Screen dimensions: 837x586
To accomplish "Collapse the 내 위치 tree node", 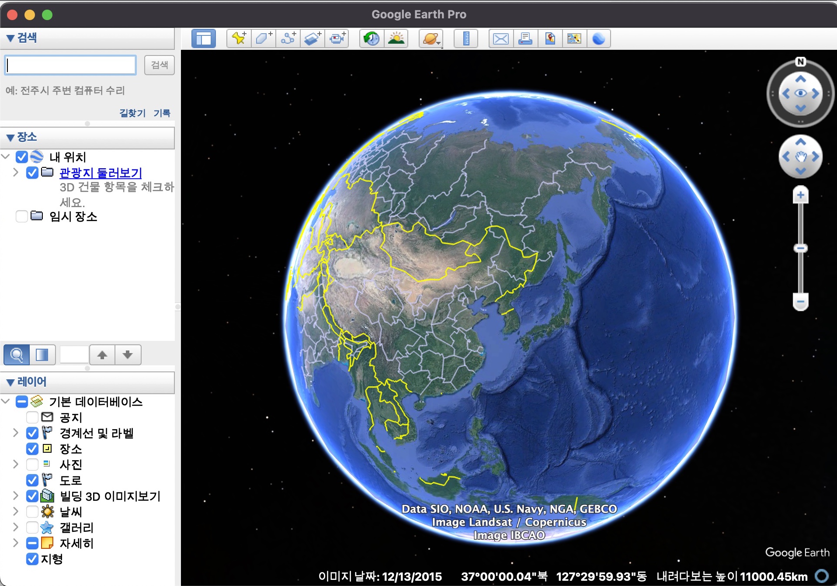I will coord(6,156).
